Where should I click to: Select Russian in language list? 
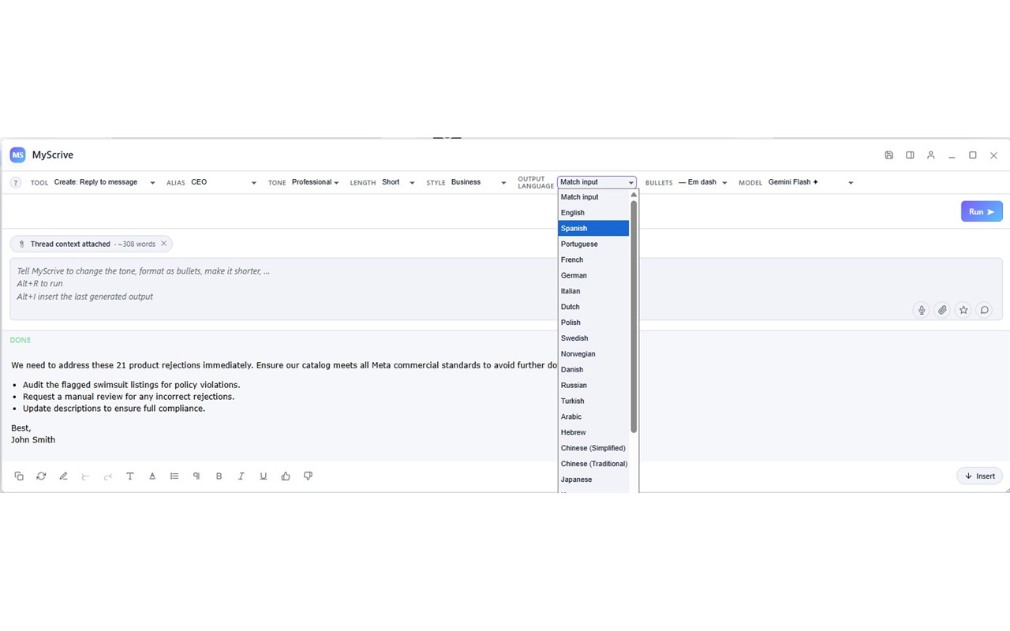click(x=593, y=386)
